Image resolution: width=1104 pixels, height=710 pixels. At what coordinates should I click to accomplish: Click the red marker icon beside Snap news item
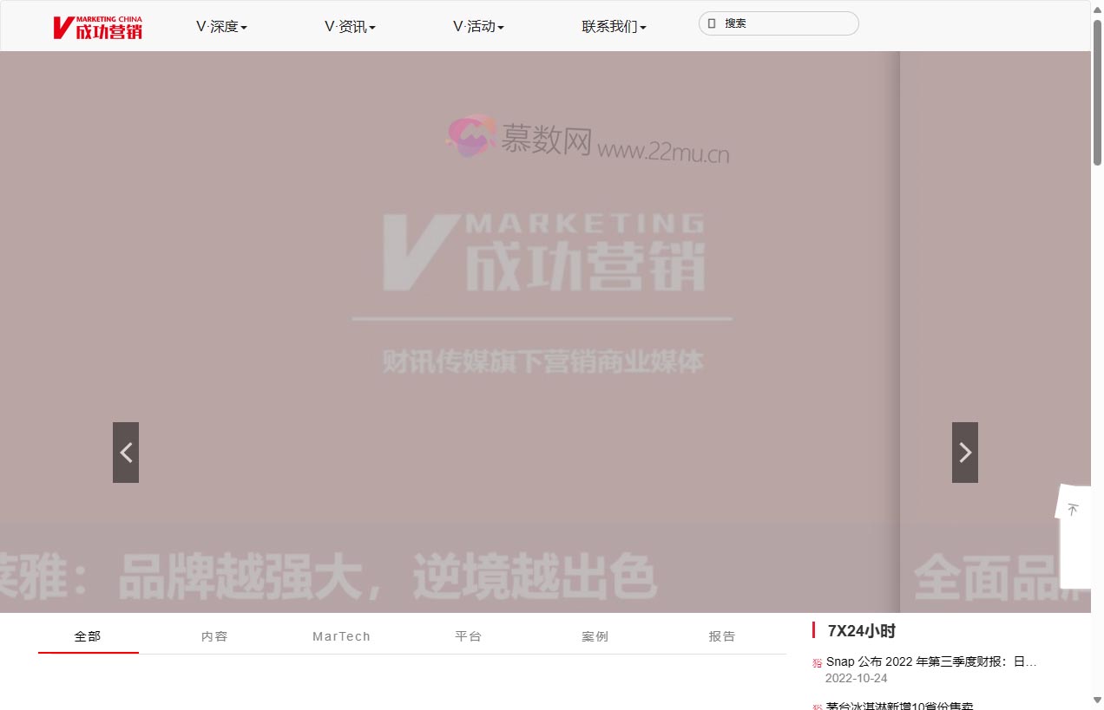(x=816, y=661)
